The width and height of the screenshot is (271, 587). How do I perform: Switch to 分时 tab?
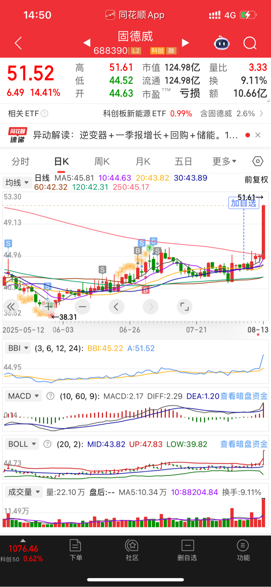(20, 162)
